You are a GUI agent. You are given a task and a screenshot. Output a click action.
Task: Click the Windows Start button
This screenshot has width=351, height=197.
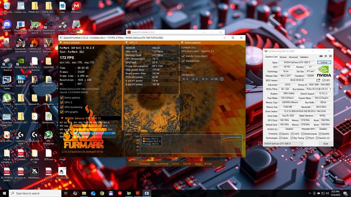[x=4, y=193]
